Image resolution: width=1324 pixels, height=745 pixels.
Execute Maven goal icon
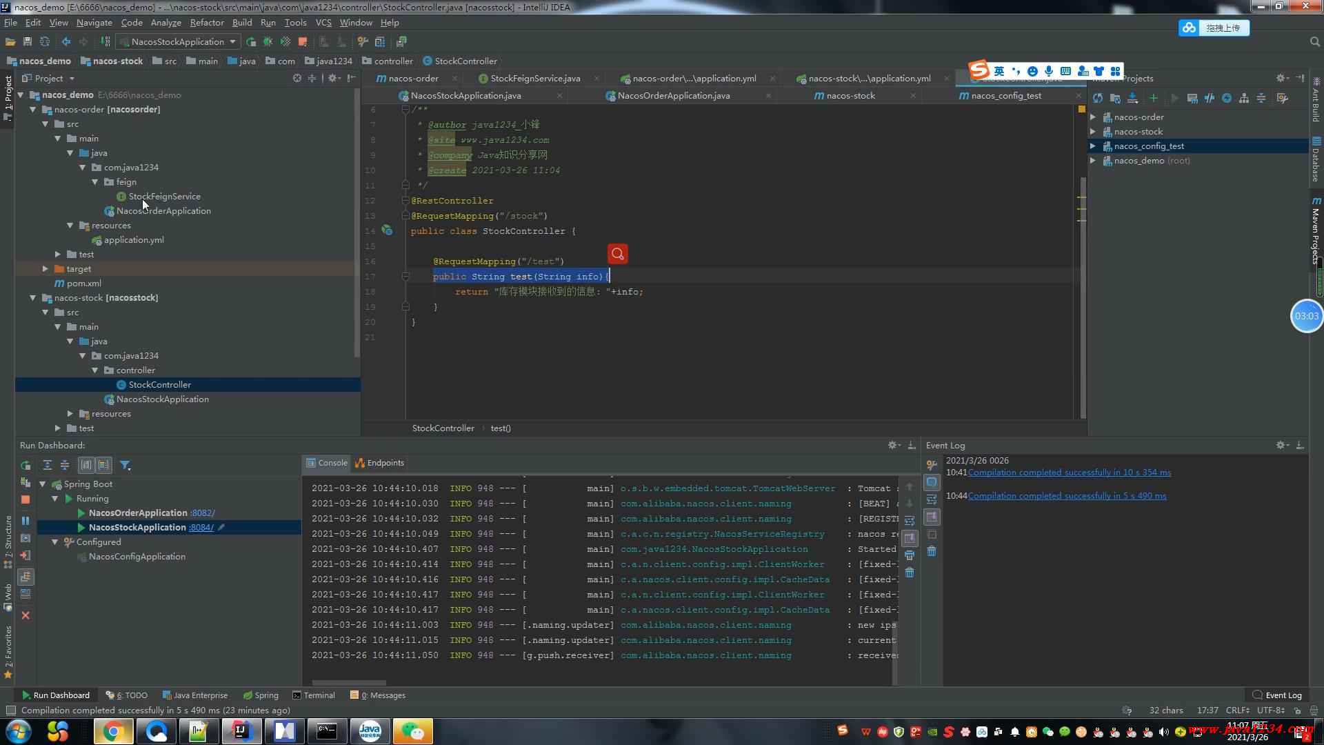click(1192, 99)
